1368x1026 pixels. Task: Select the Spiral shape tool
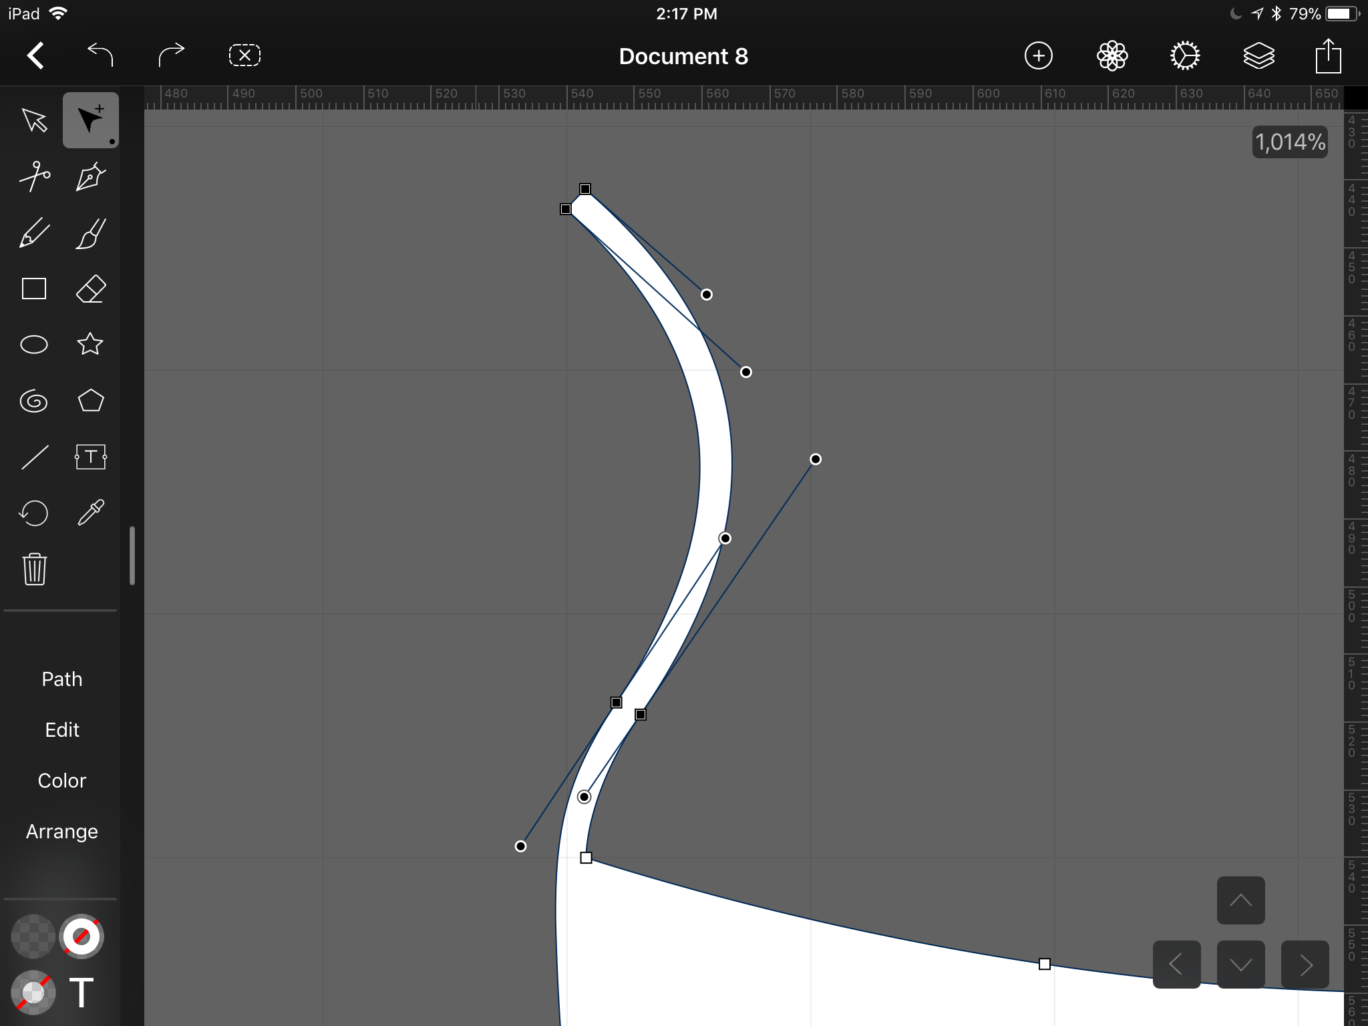[34, 401]
